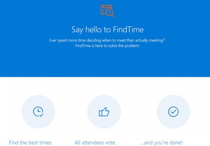
Task: Click the word "Find" under the clock icon
Action: 14,143
